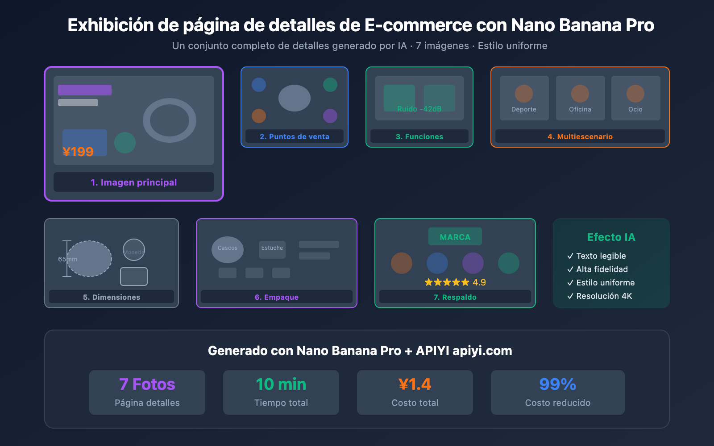The image size is (714, 446).
Task: Select the Ocio scenario icon
Action: click(x=636, y=94)
